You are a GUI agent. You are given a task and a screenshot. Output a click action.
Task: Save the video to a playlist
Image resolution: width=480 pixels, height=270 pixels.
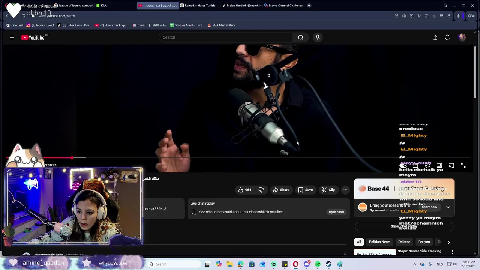pyautogui.click(x=305, y=190)
